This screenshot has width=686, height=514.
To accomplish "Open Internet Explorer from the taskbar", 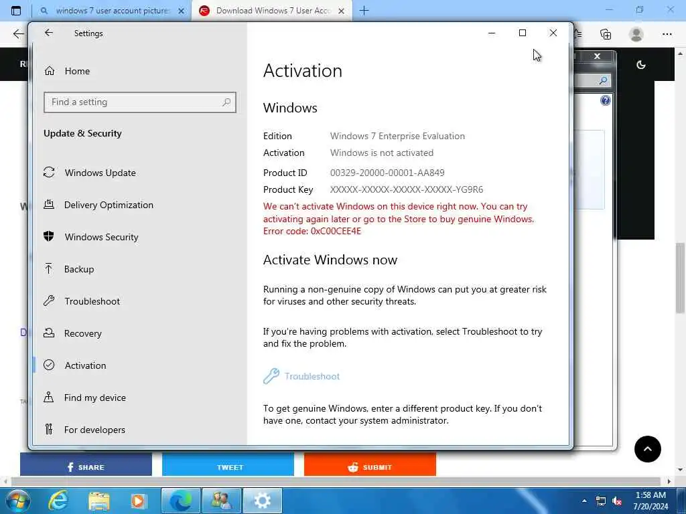I will tap(58, 501).
